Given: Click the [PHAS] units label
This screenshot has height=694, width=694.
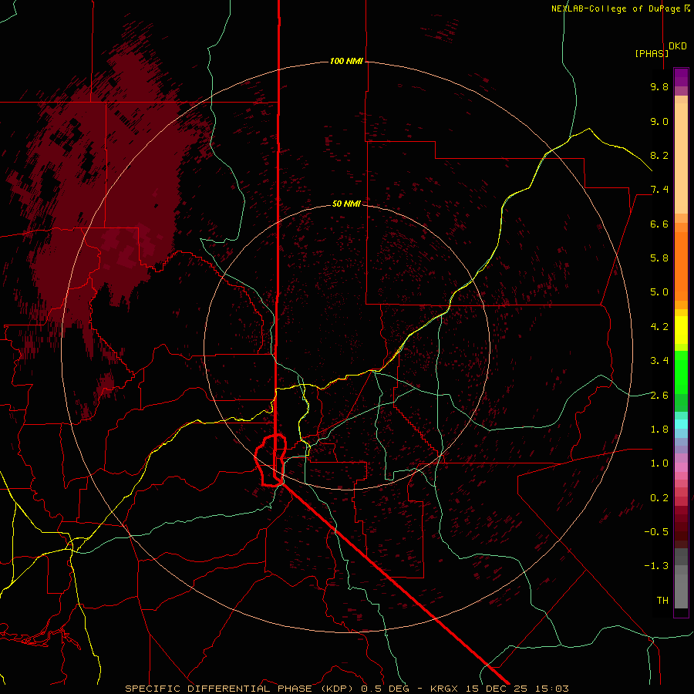Looking at the screenshot, I should coord(652,53).
